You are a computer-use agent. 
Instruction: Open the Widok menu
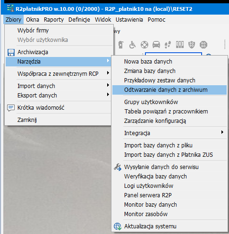(103, 20)
